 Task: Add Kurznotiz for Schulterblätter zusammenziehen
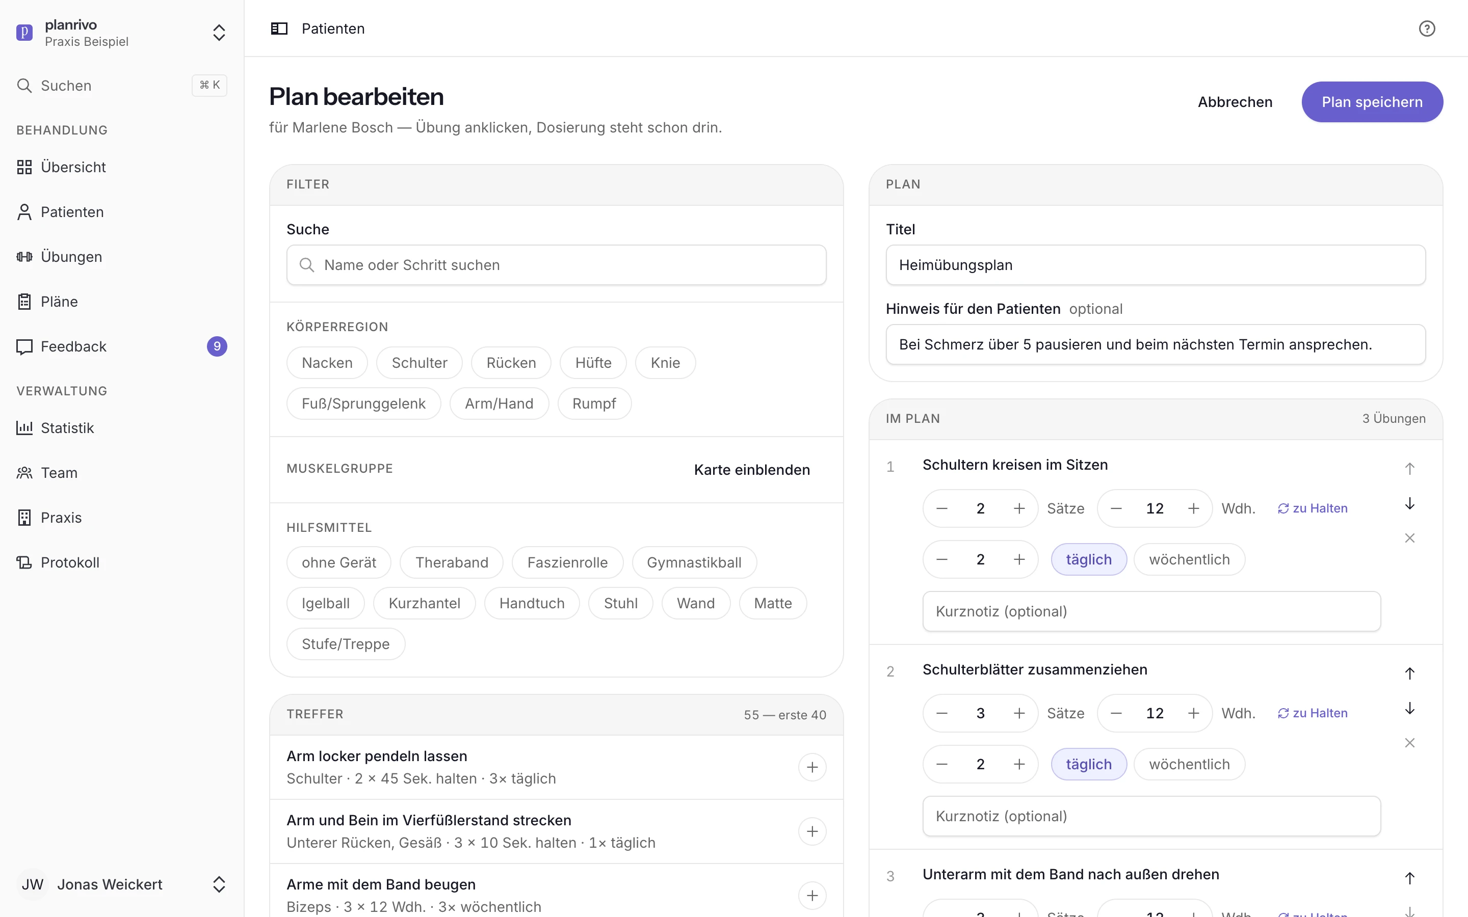[1151, 816]
